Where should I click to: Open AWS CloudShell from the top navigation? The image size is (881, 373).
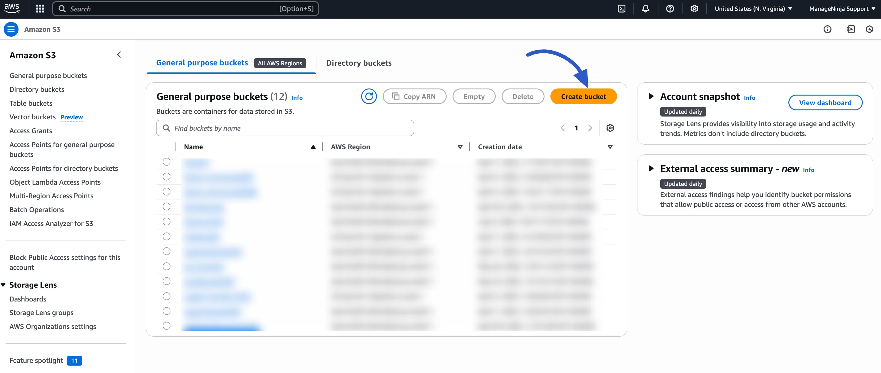click(621, 9)
